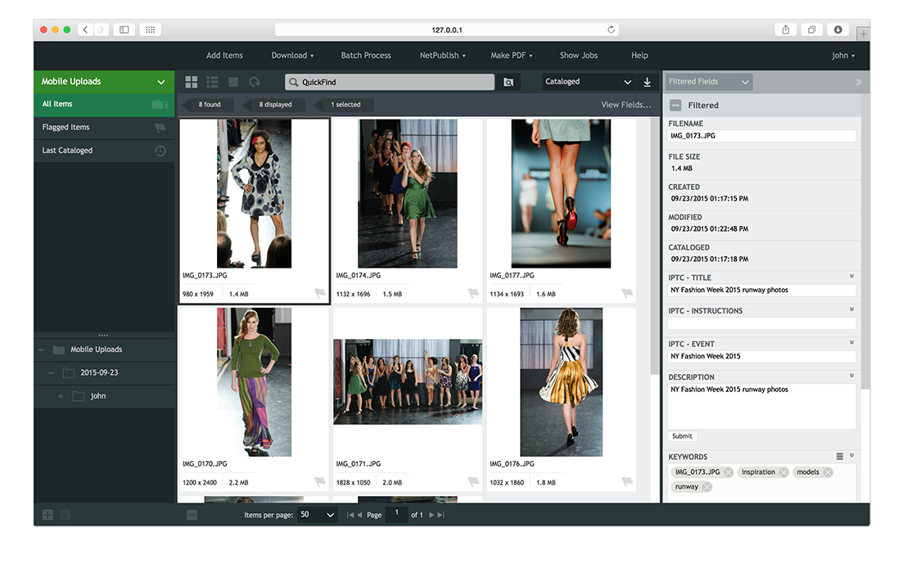This screenshot has height=573, width=903.
Task: Open the Make PDF menu
Action: point(512,56)
